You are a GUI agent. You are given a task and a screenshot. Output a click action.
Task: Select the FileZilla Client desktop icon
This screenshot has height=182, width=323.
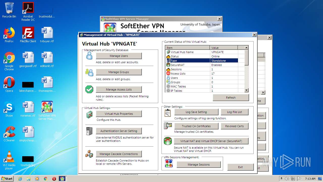(28, 35)
